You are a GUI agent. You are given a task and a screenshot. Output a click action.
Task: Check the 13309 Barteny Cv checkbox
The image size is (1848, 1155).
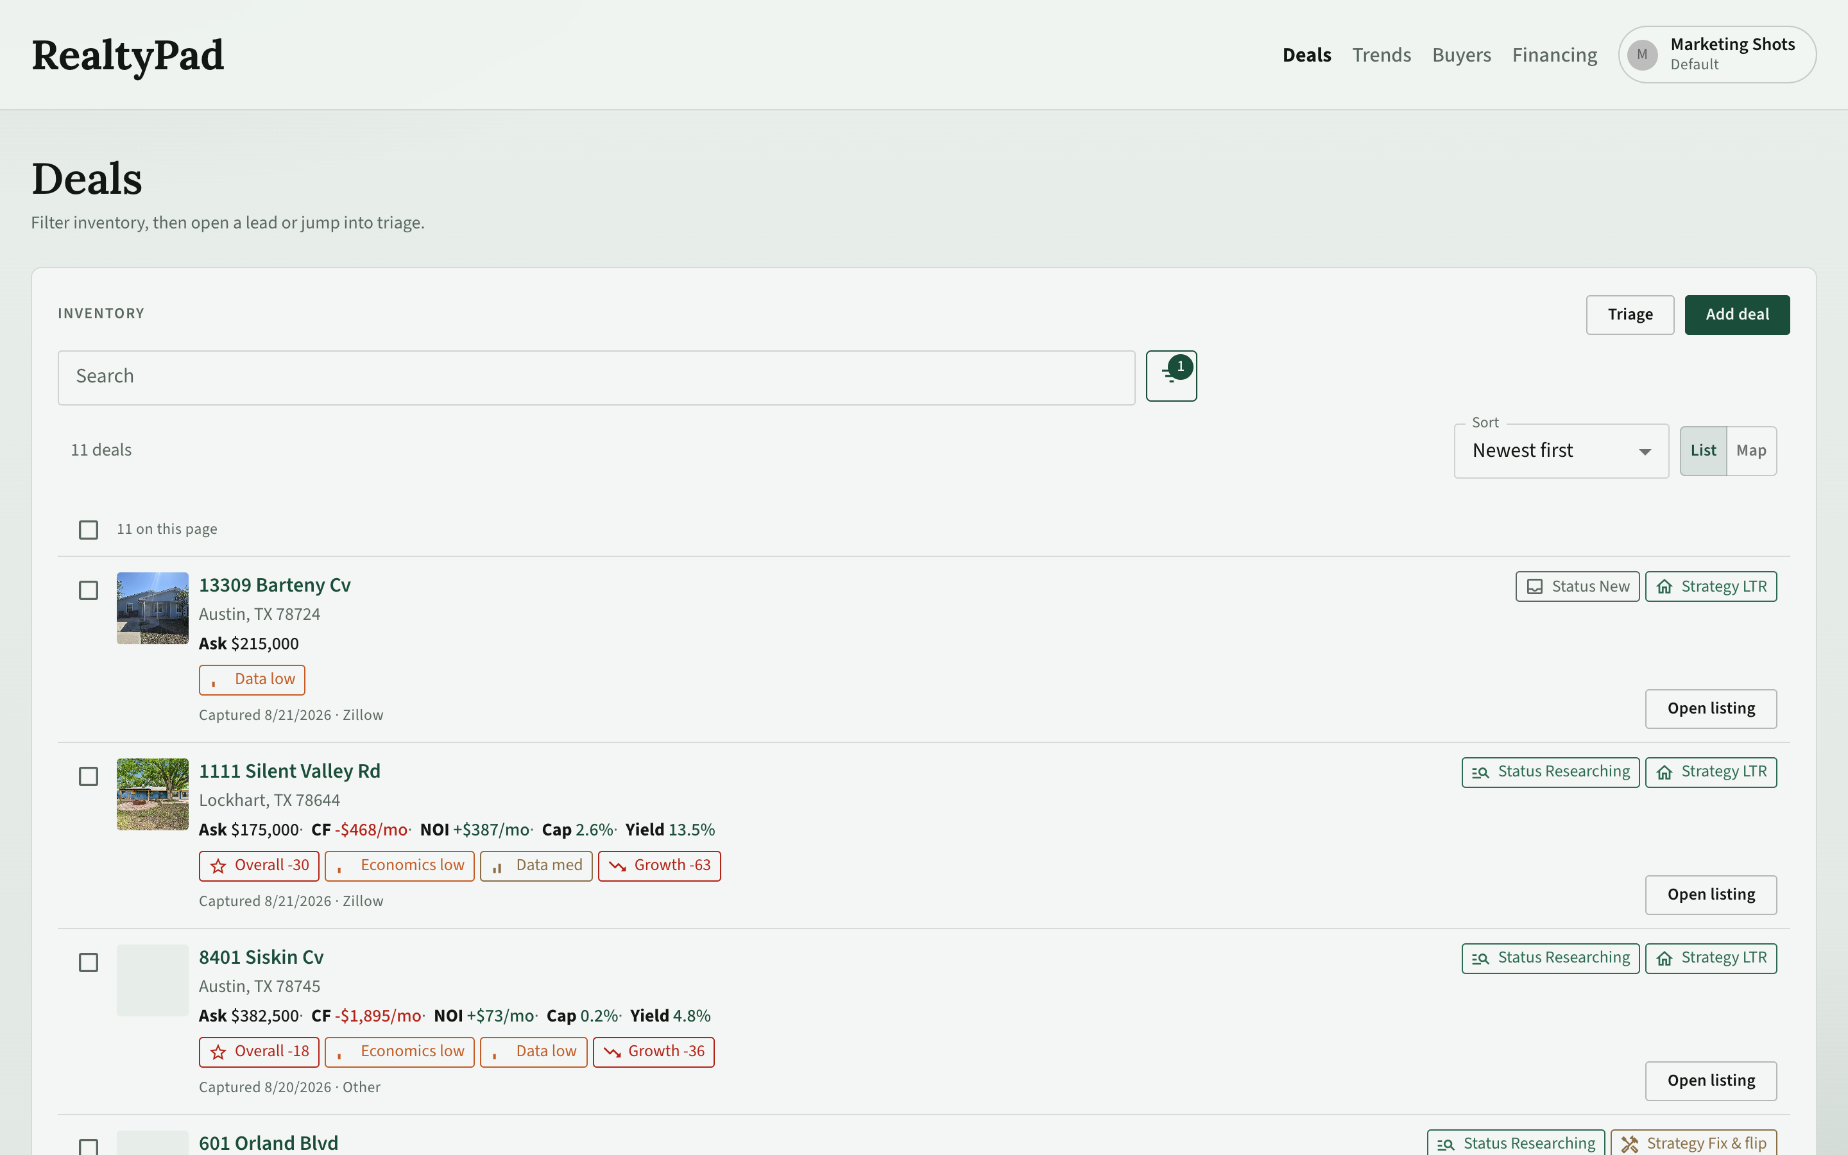click(x=89, y=590)
